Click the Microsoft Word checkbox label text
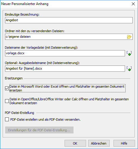 [x=67, y=88]
